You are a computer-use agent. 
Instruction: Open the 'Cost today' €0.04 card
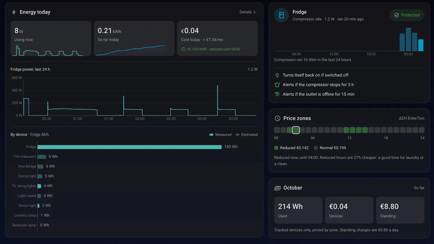click(x=217, y=38)
